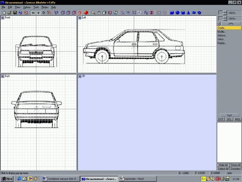Open the Help menu

[54, 7]
